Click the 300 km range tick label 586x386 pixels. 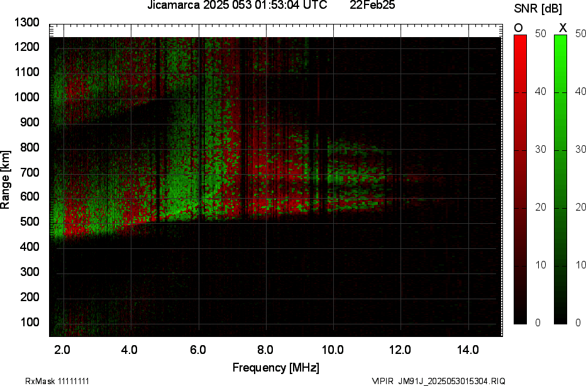(x=30, y=272)
